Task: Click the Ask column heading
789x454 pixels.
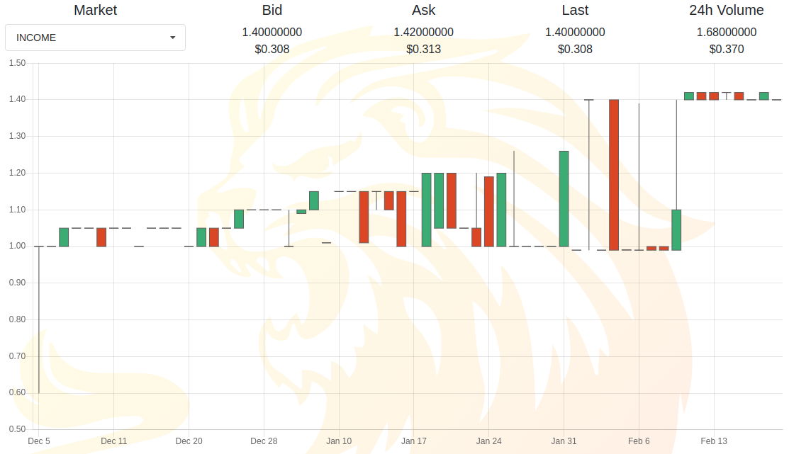Action: pos(424,10)
